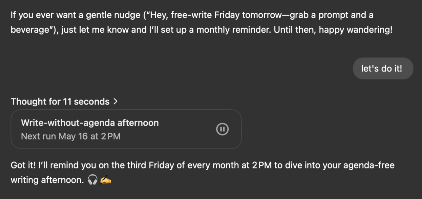Click "writing afternoon." on the last line

[x=47, y=180]
